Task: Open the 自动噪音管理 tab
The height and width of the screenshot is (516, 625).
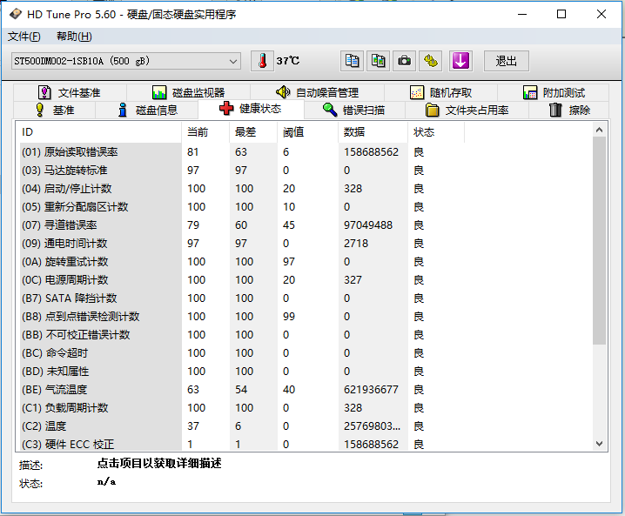Action: (x=317, y=93)
